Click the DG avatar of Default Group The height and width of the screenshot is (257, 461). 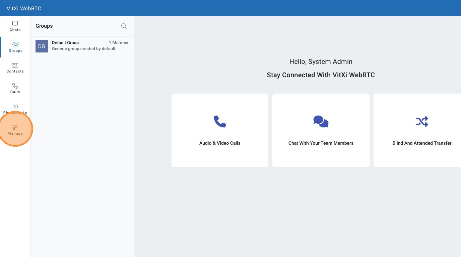42,46
